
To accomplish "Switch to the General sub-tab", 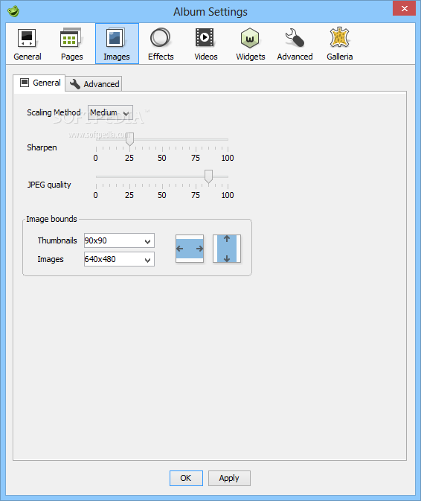I will coord(39,83).
